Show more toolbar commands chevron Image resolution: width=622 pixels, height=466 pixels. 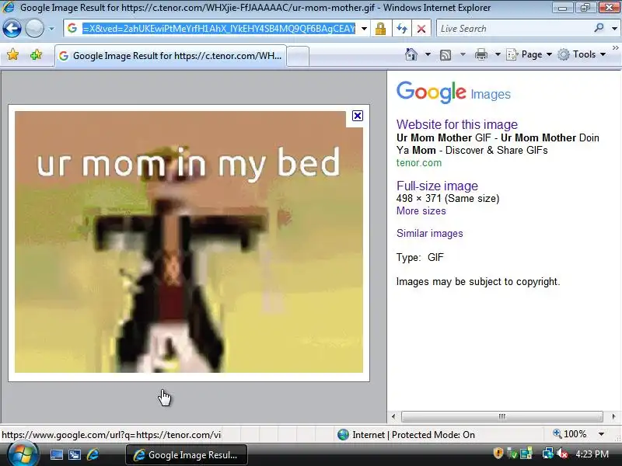615,48
